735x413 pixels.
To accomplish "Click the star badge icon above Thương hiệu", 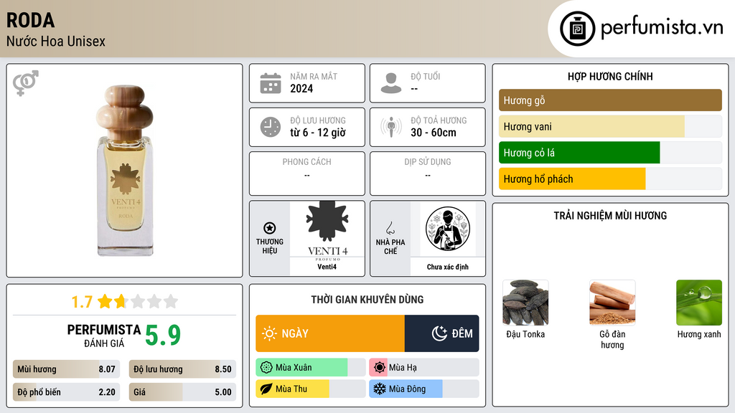I will click(x=270, y=228).
